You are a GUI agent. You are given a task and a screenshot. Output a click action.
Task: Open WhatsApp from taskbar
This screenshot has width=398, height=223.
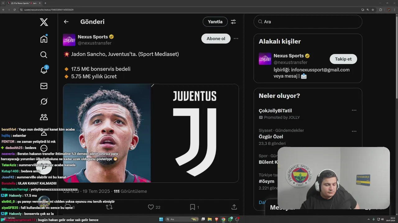[230, 219]
